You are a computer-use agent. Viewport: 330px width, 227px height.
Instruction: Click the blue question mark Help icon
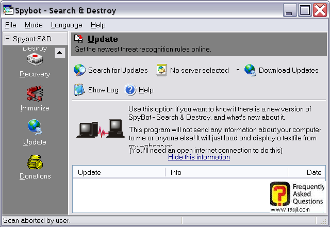130,90
